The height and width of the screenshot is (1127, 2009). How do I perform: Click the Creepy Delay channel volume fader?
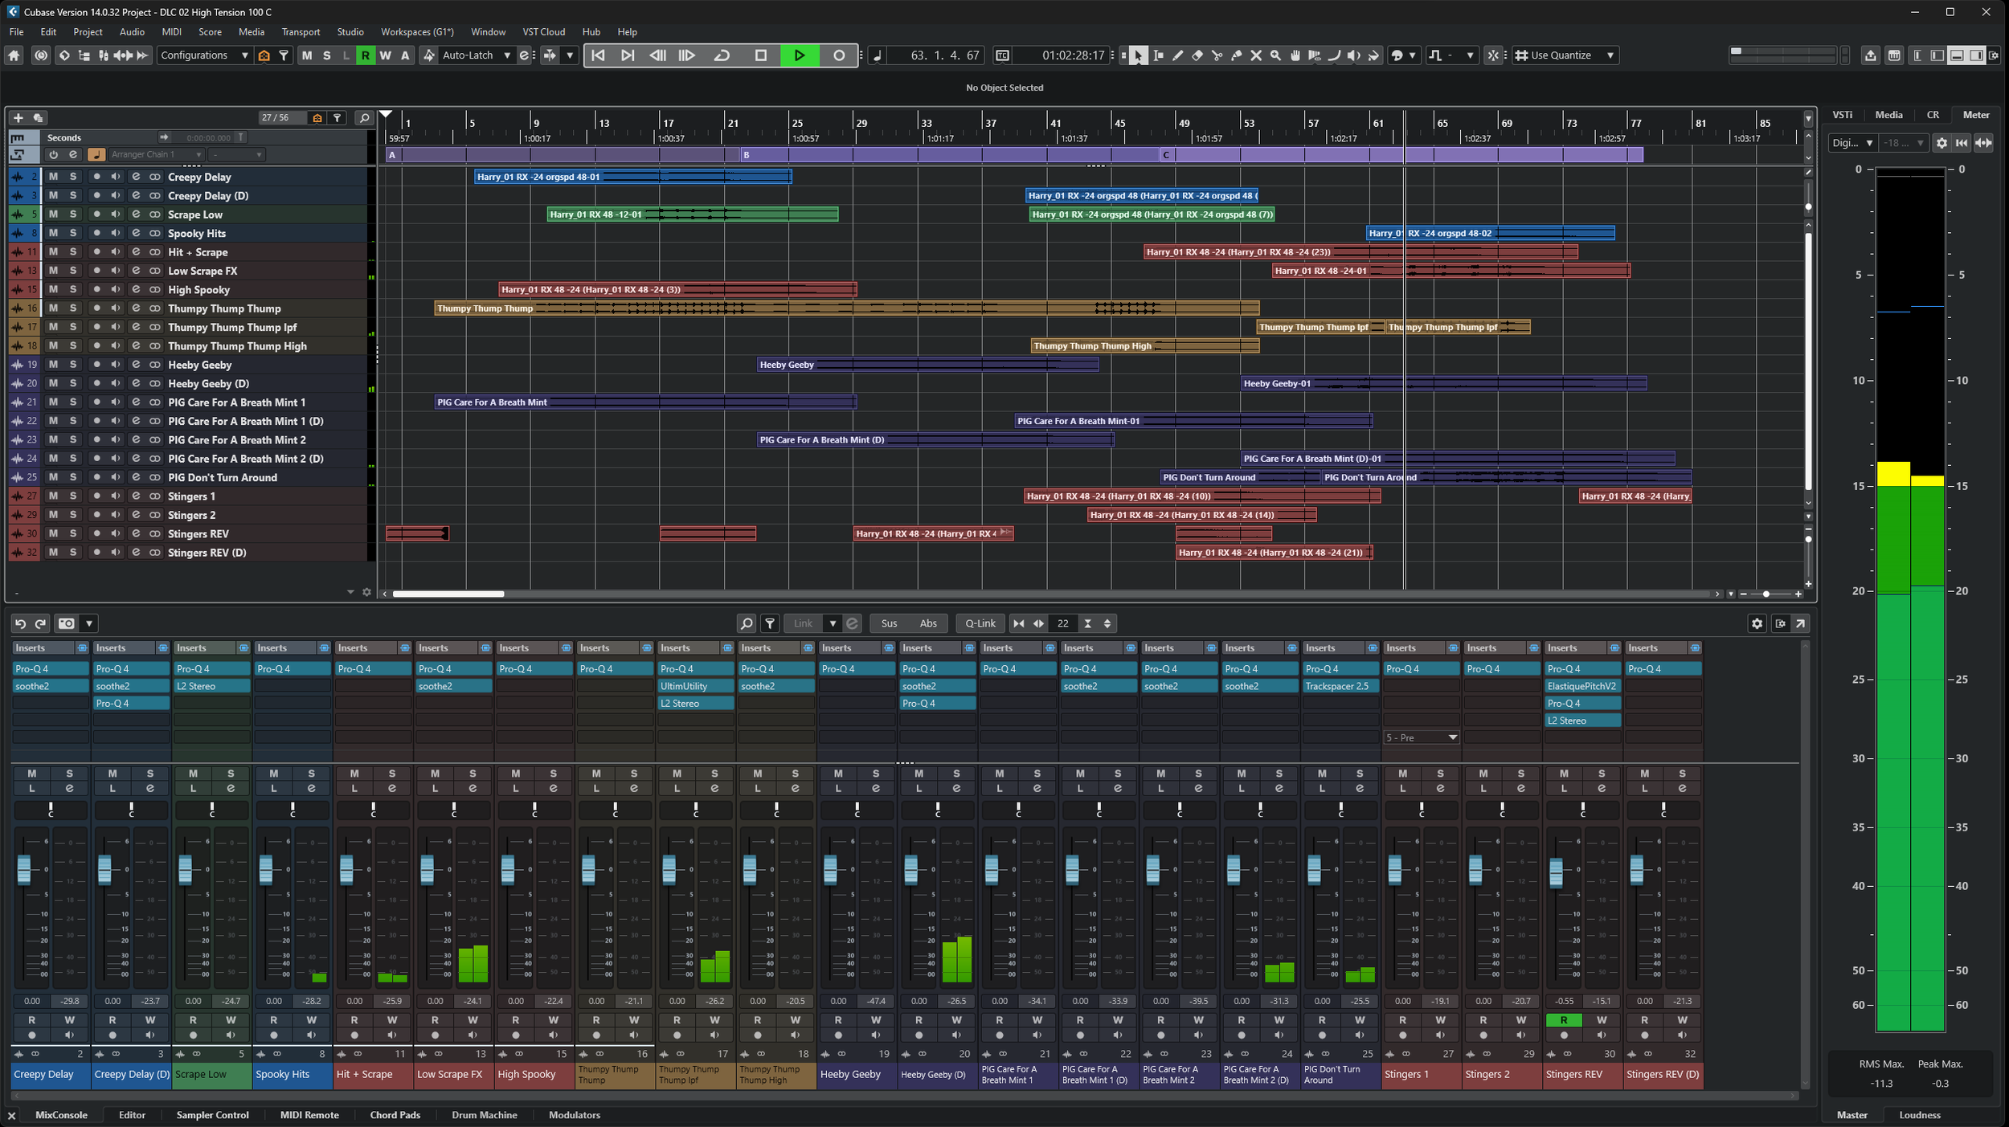[24, 869]
